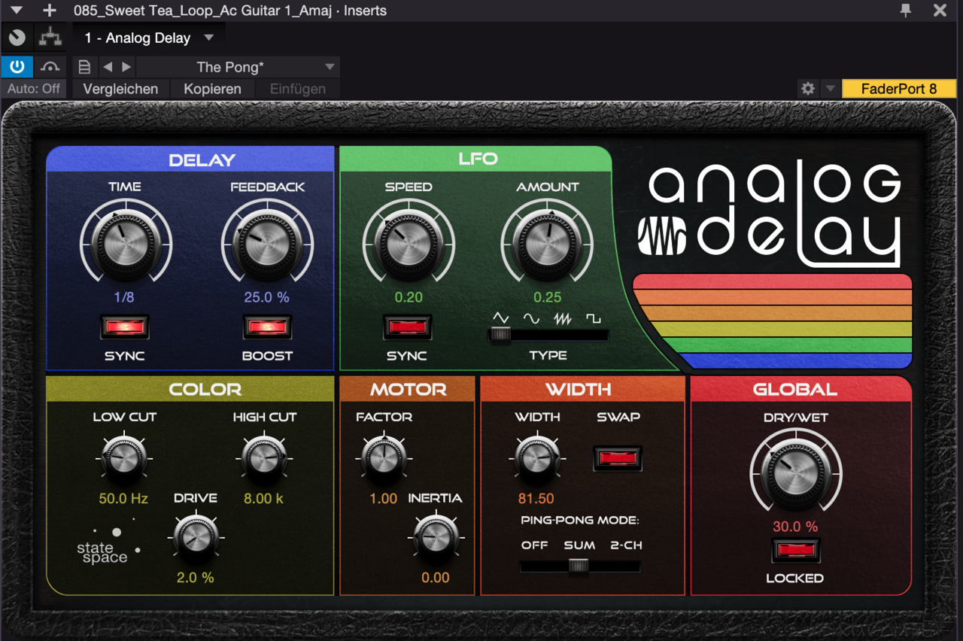The height and width of the screenshot is (641, 963).
Task: Toggle the LOCKED dry/wet switch
Action: point(795,551)
